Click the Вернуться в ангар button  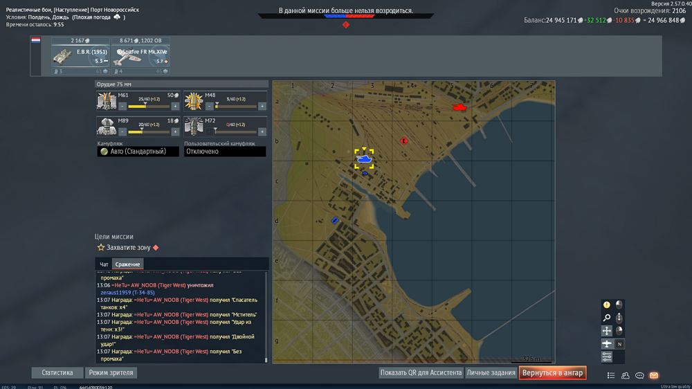click(552, 372)
